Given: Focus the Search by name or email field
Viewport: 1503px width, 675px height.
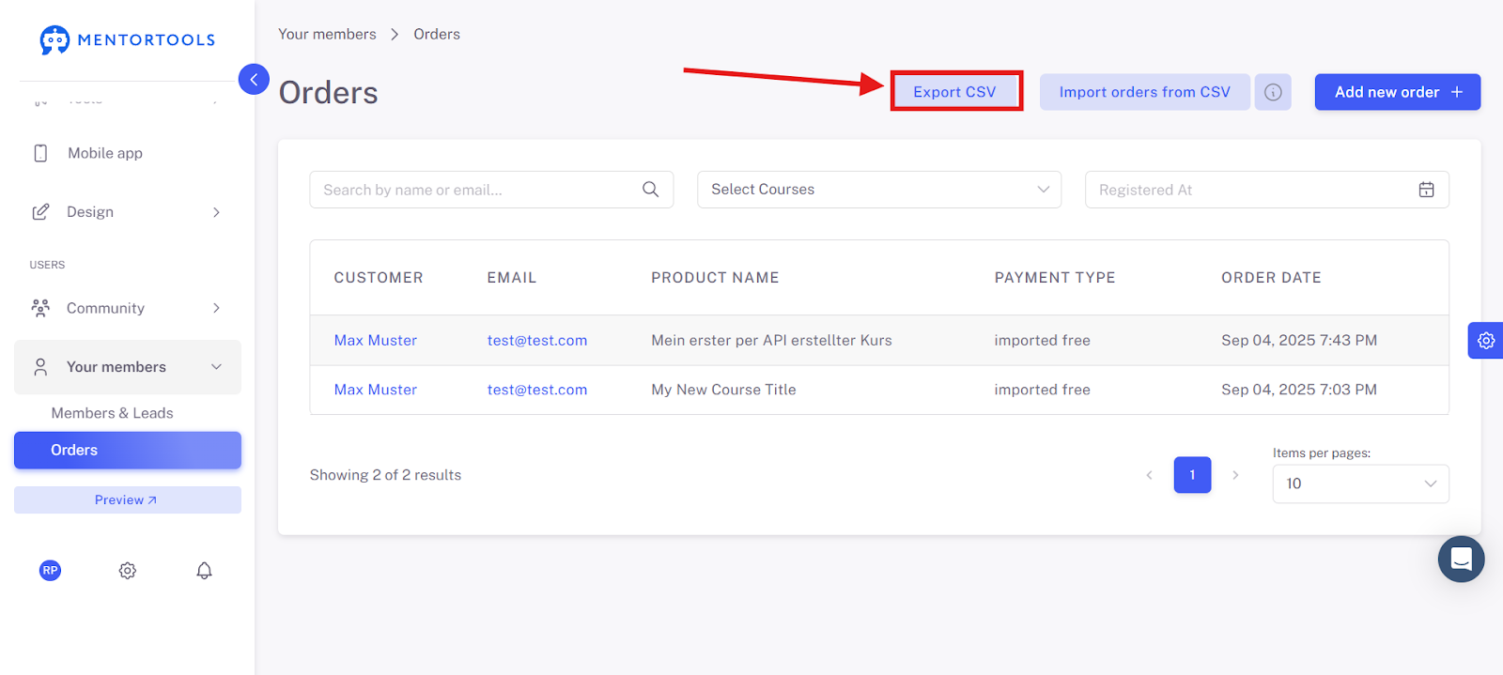Looking at the screenshot, I should (491, 190).
